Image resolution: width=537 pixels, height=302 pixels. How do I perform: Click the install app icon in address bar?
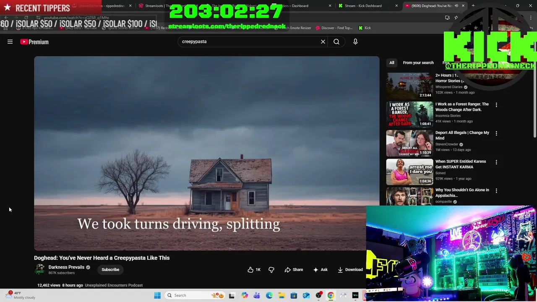click(x=447, y=18)
